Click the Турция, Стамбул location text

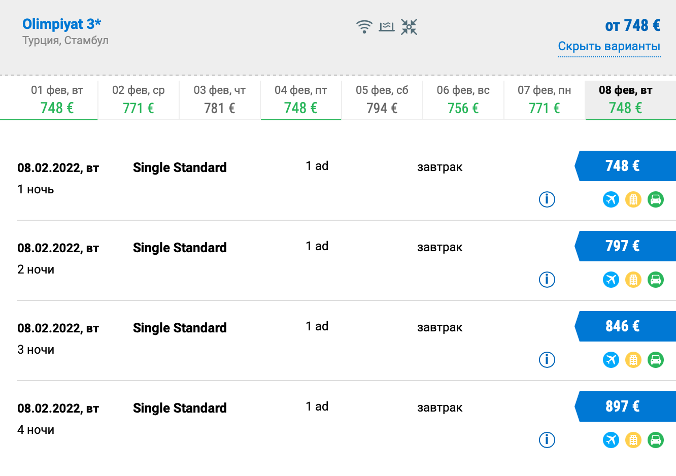pos(65,41)
